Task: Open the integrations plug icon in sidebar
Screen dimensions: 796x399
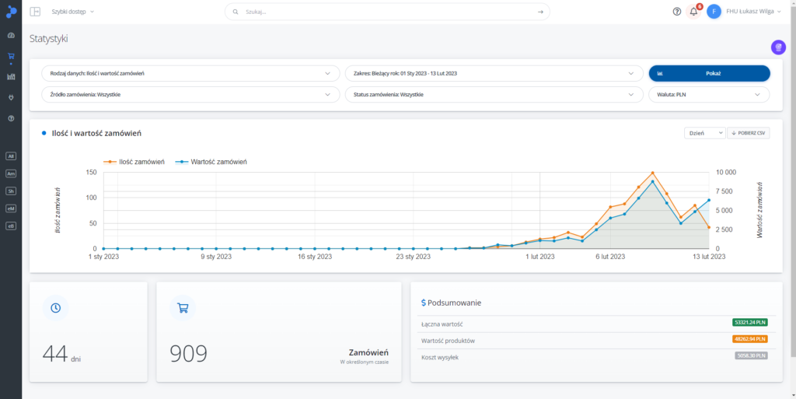Action: (11, 97)
